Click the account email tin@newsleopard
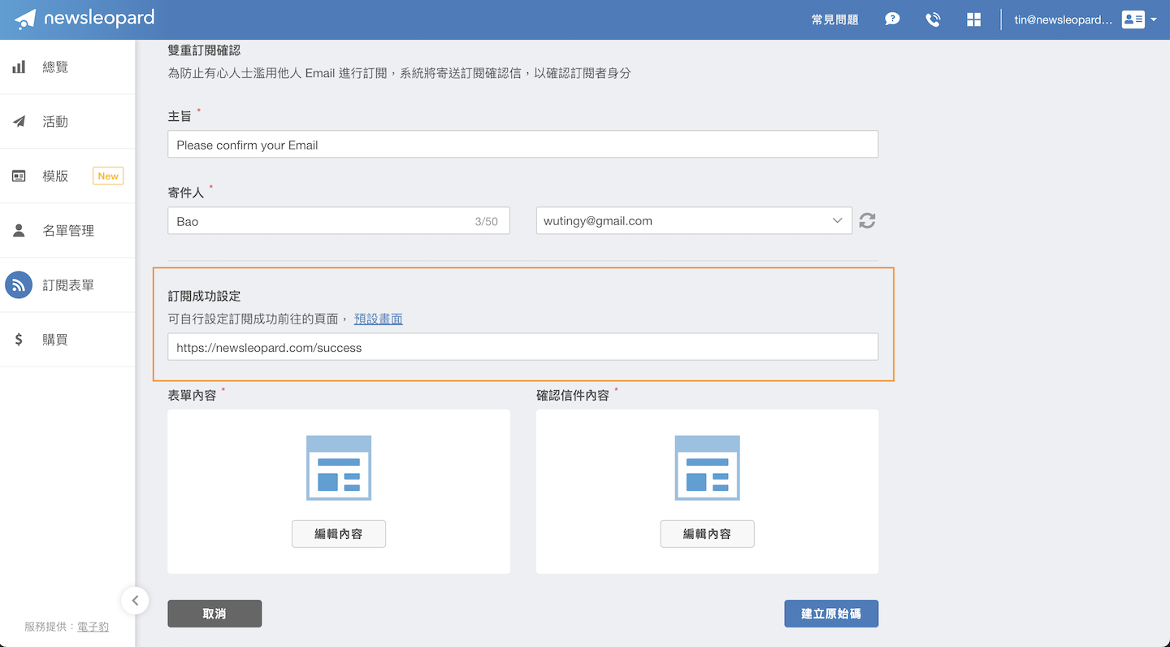1170x647 pixels. 1063,20
